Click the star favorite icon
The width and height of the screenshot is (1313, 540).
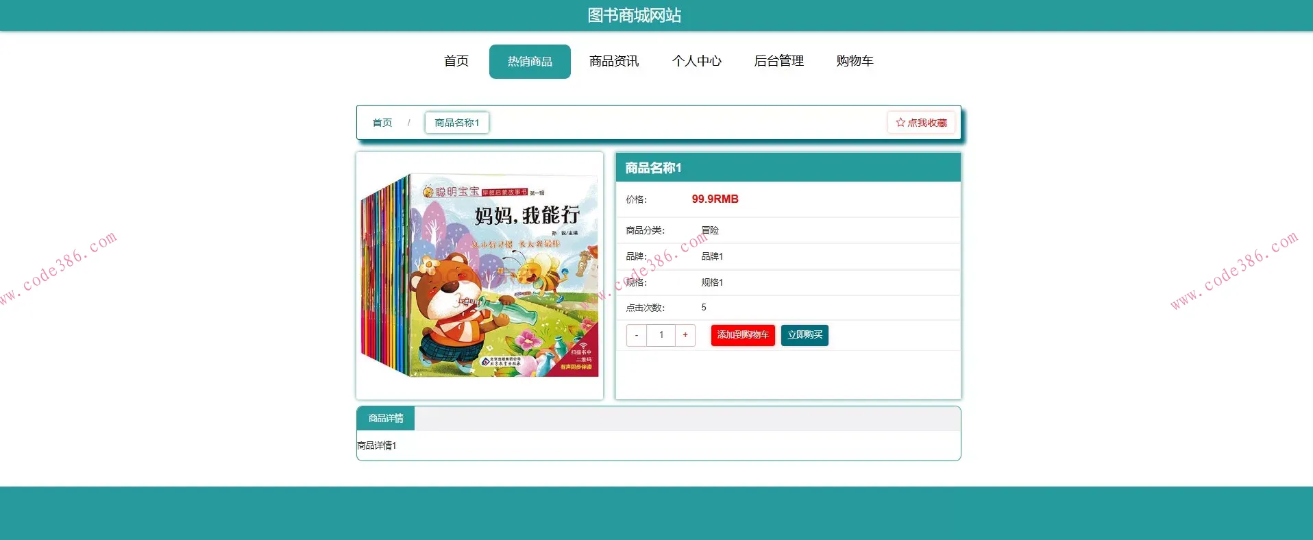tap(900, 123)
